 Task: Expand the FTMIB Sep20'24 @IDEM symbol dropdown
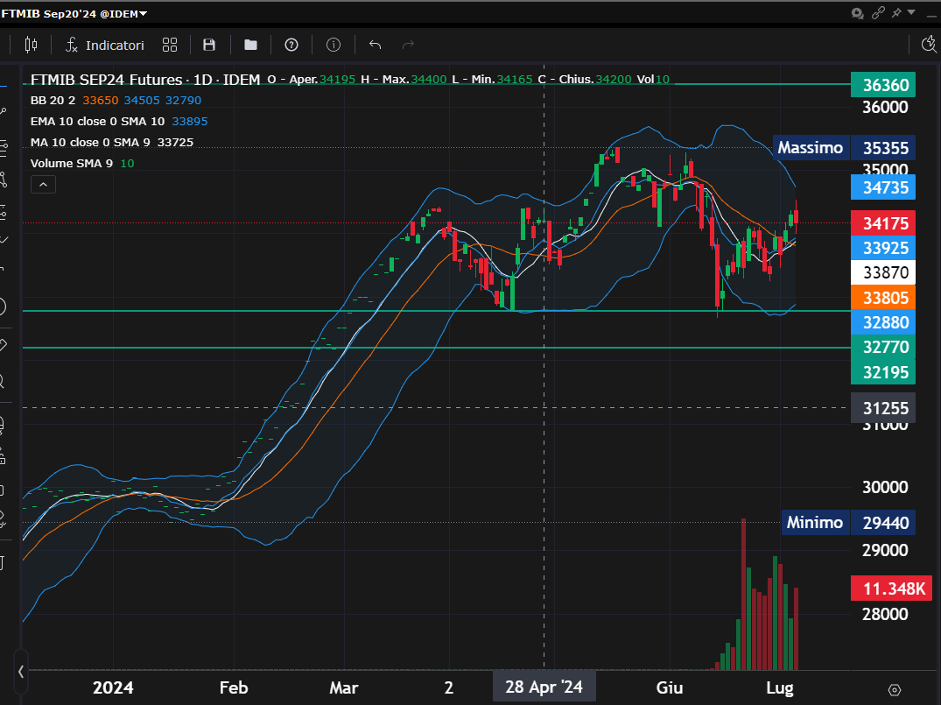pyautogui.click(x=74, y=13)
